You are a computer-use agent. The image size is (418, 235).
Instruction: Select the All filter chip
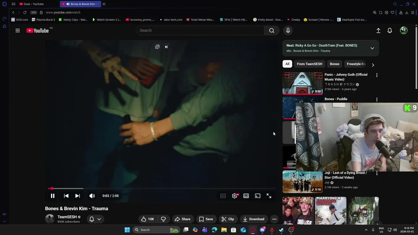pos(287,64)
